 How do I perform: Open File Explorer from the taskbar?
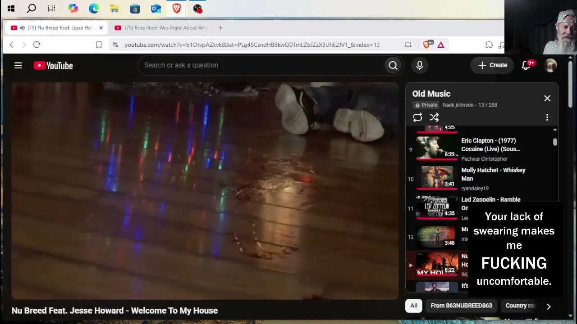(114, 8)
